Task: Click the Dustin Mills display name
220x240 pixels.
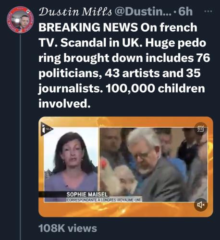Action: coord(75,12)
